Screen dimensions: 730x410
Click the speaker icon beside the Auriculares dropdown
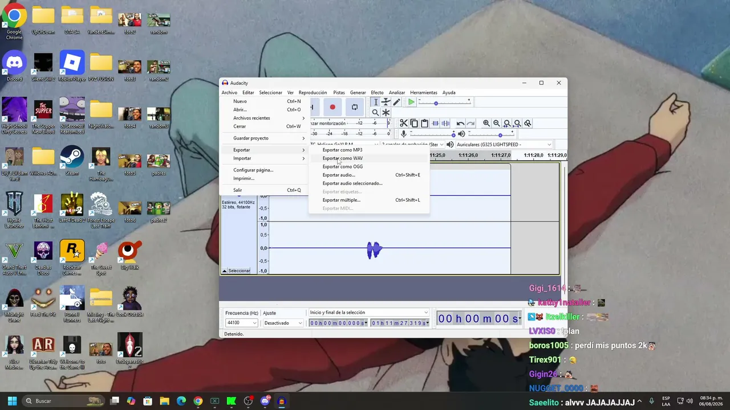tap(450, 145)
